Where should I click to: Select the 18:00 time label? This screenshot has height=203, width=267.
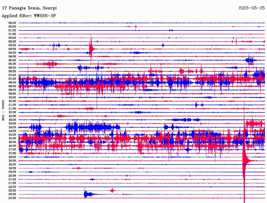pyautogui.click(x=12, y=157)
